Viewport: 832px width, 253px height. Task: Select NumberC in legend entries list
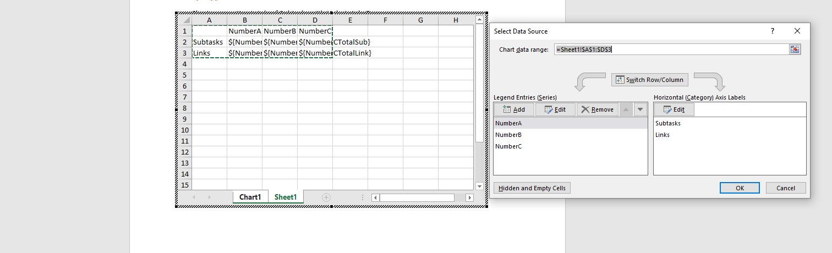[508, 146]
